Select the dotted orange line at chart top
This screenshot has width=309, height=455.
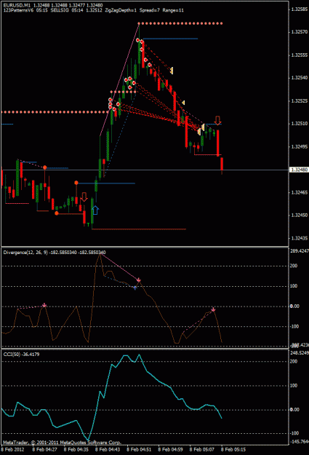180,23
